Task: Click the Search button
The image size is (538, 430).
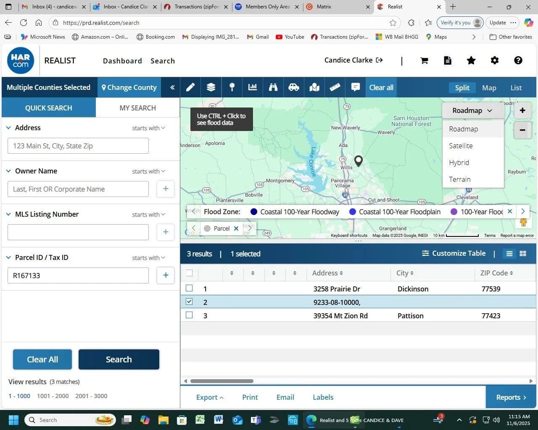Action: click(119, 359)
